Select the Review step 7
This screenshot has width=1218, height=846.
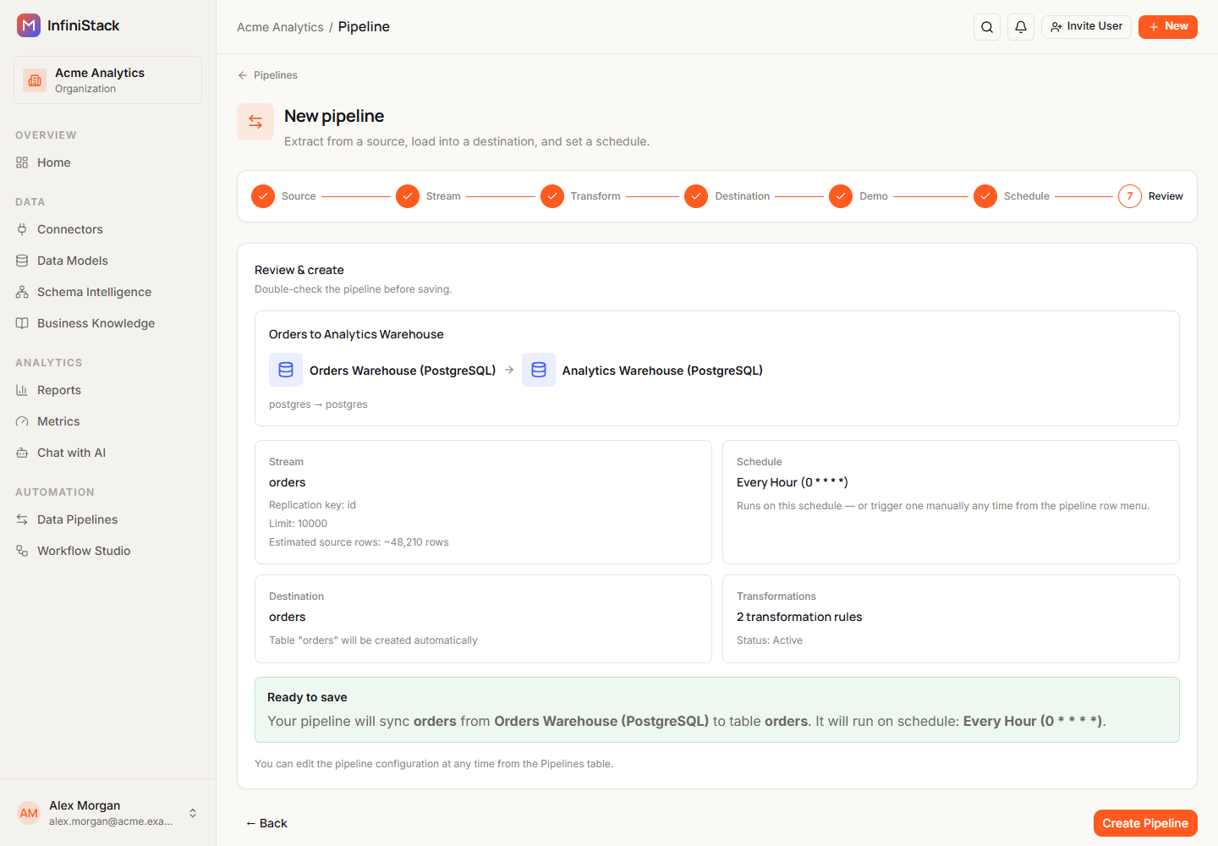(1150, 196)
